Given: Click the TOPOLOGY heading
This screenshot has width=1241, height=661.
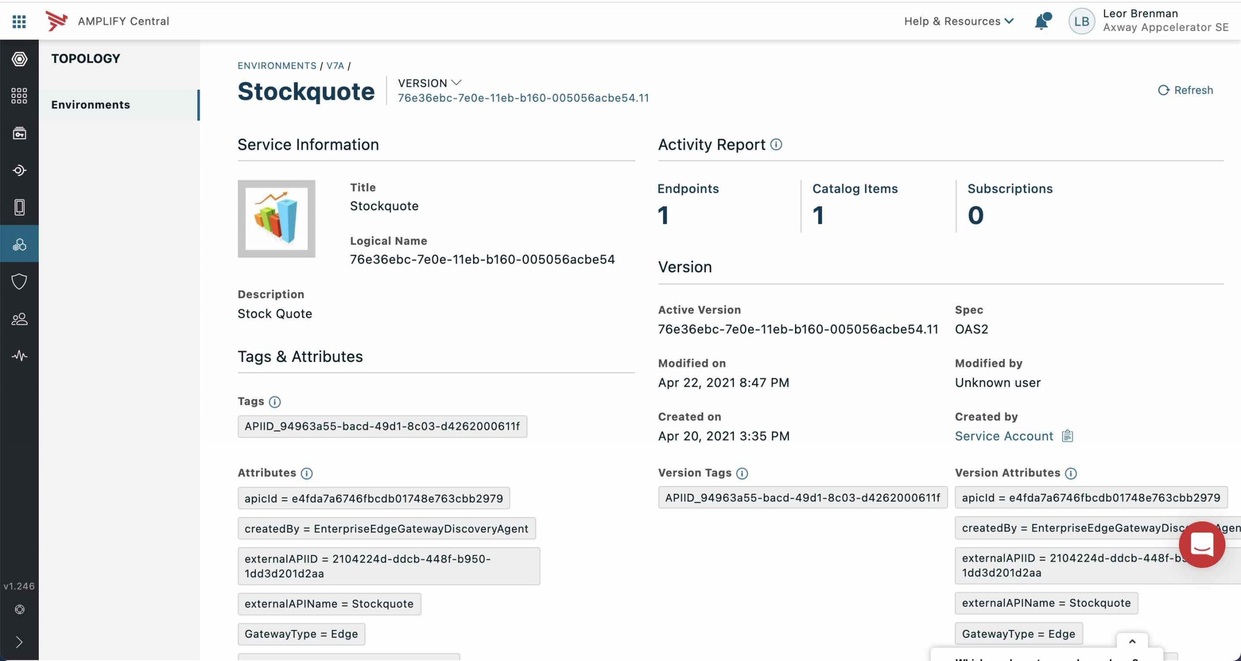Looking at the screenshot, I should pos(86,59).
